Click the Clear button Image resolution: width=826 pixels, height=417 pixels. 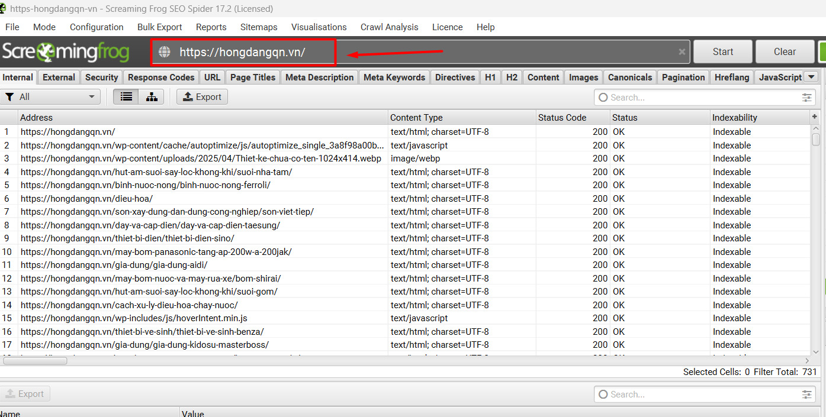pos(785,51)
